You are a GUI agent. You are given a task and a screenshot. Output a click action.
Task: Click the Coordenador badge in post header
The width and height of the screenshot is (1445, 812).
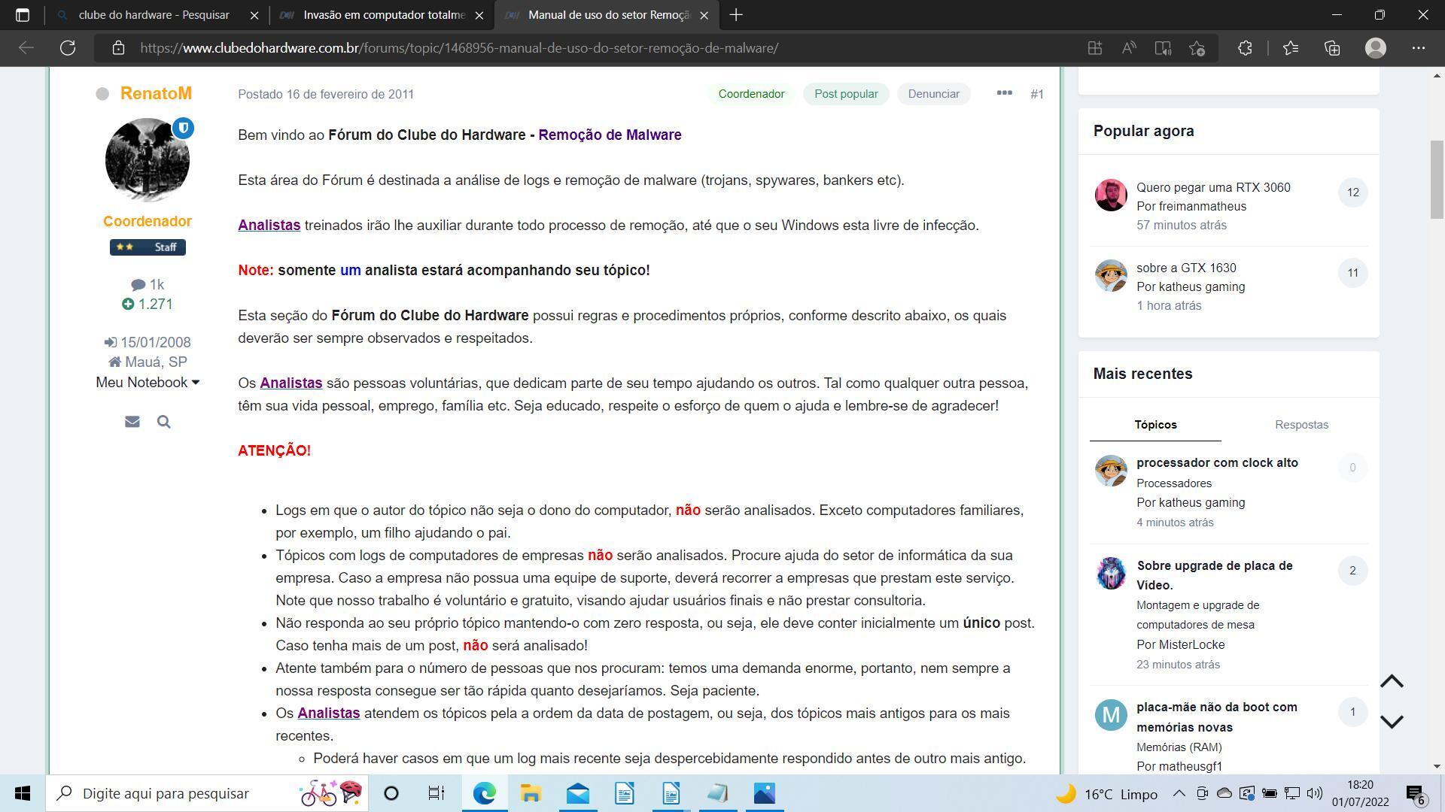[x=751, y=94]
